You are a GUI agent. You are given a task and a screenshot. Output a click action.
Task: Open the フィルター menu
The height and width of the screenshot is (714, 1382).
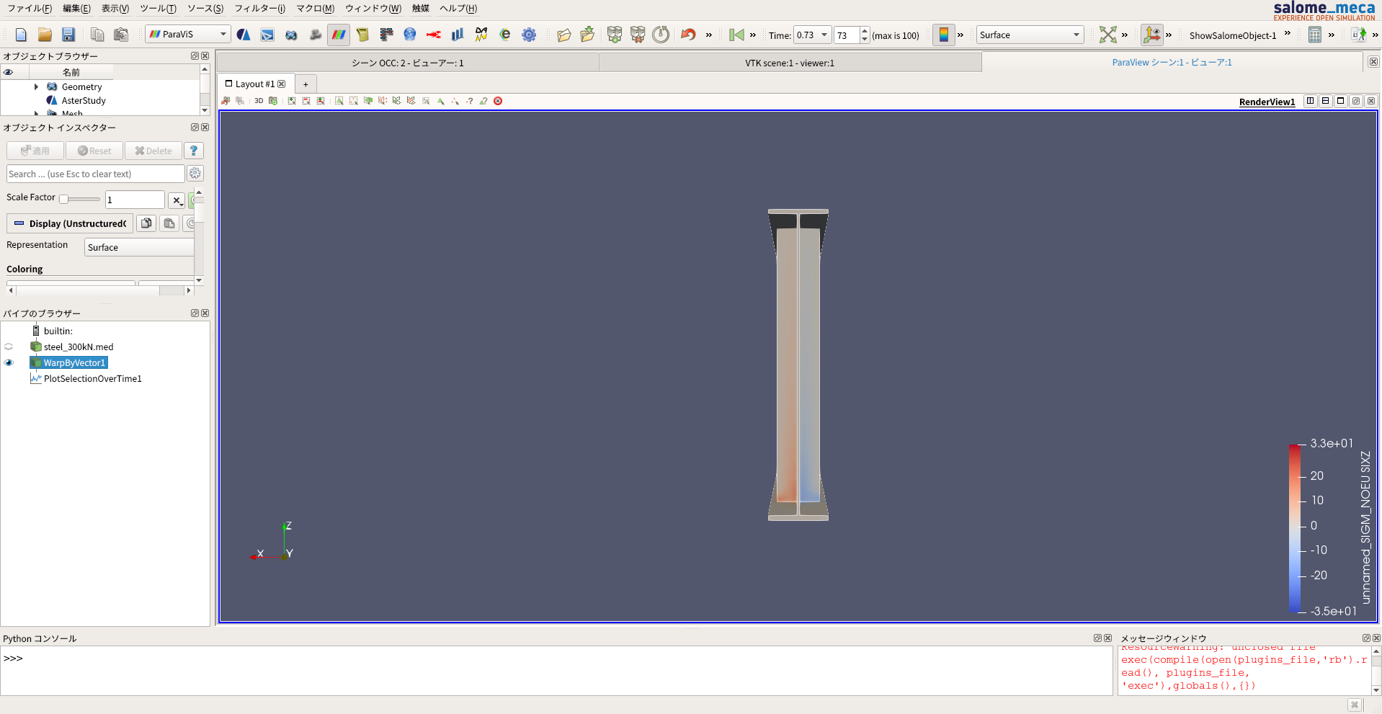click(x=259, y=8)
